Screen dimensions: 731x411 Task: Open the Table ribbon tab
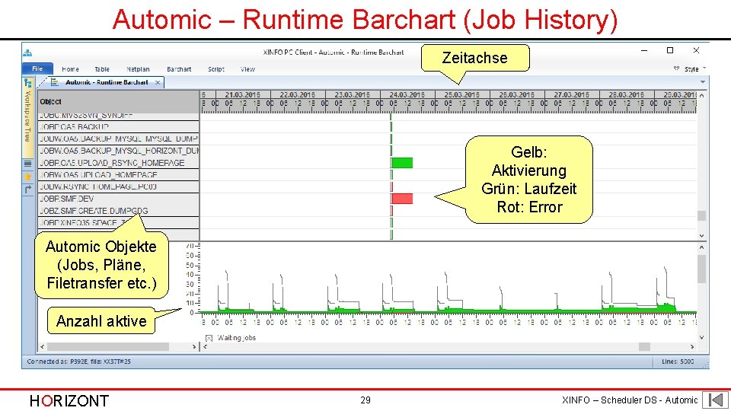(102, 69)
